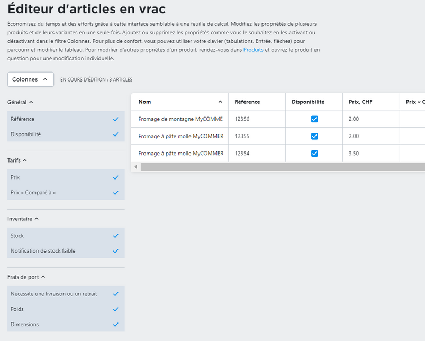Edit price 3.50 for reference 12354
Screen dimensions: 425x341
tap(372, 154)
